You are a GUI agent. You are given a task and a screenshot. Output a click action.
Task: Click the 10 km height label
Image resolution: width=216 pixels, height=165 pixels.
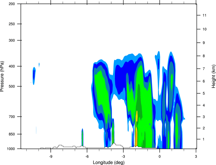(204, 29)
